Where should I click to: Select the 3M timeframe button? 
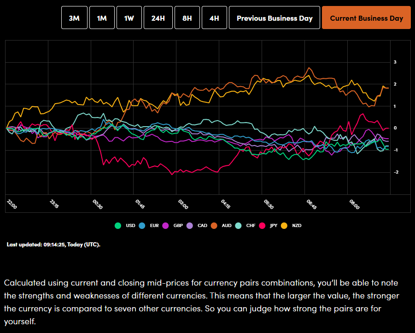coord(74,18)
